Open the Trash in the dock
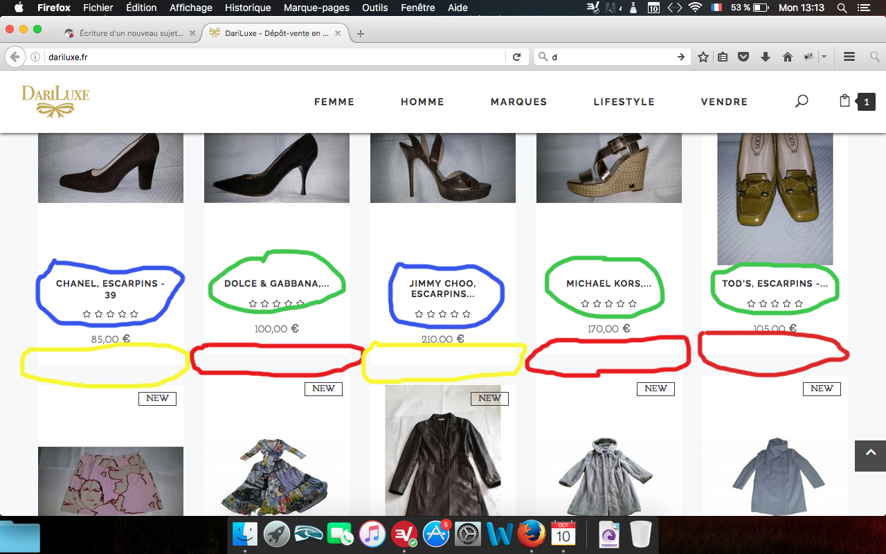The image size is (886, 554). tap(642, 534)
